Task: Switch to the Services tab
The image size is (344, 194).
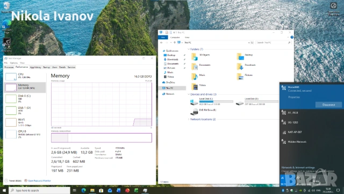Action: (x=71, y=67)
